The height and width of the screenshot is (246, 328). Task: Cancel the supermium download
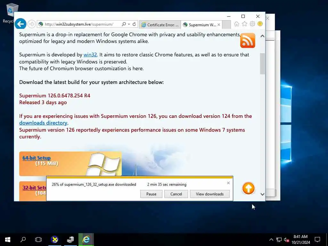pos(176,194)
